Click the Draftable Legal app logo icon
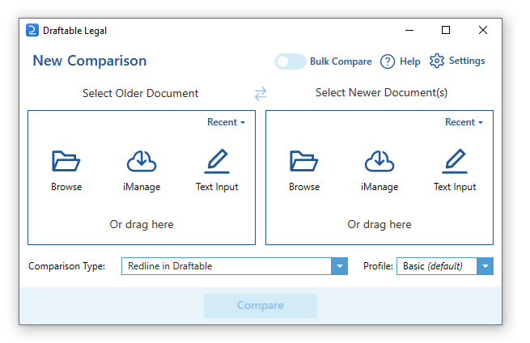The height and width of the screenshot is (343, 530). click(32, 31)
